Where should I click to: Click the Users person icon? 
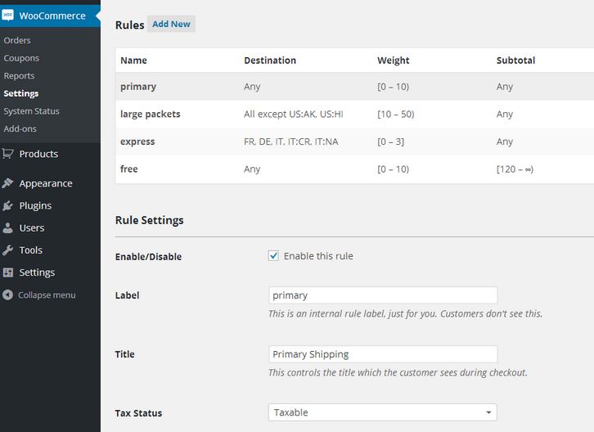[7, 227]
